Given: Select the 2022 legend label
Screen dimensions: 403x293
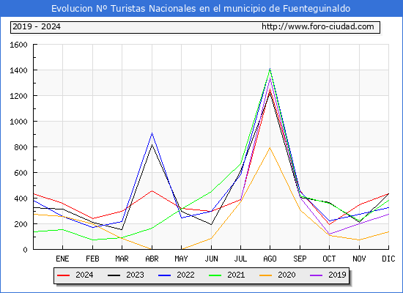Looking at the screenshot, I should coord(185,275).
